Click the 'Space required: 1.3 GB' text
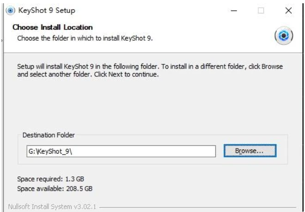 pyautogui.click(x=50, y=179)
